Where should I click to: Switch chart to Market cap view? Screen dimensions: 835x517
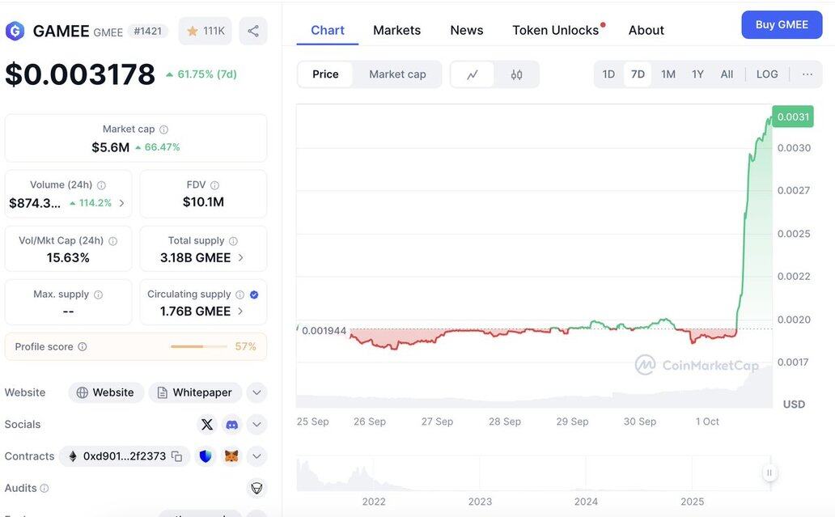tap(397, 74)
